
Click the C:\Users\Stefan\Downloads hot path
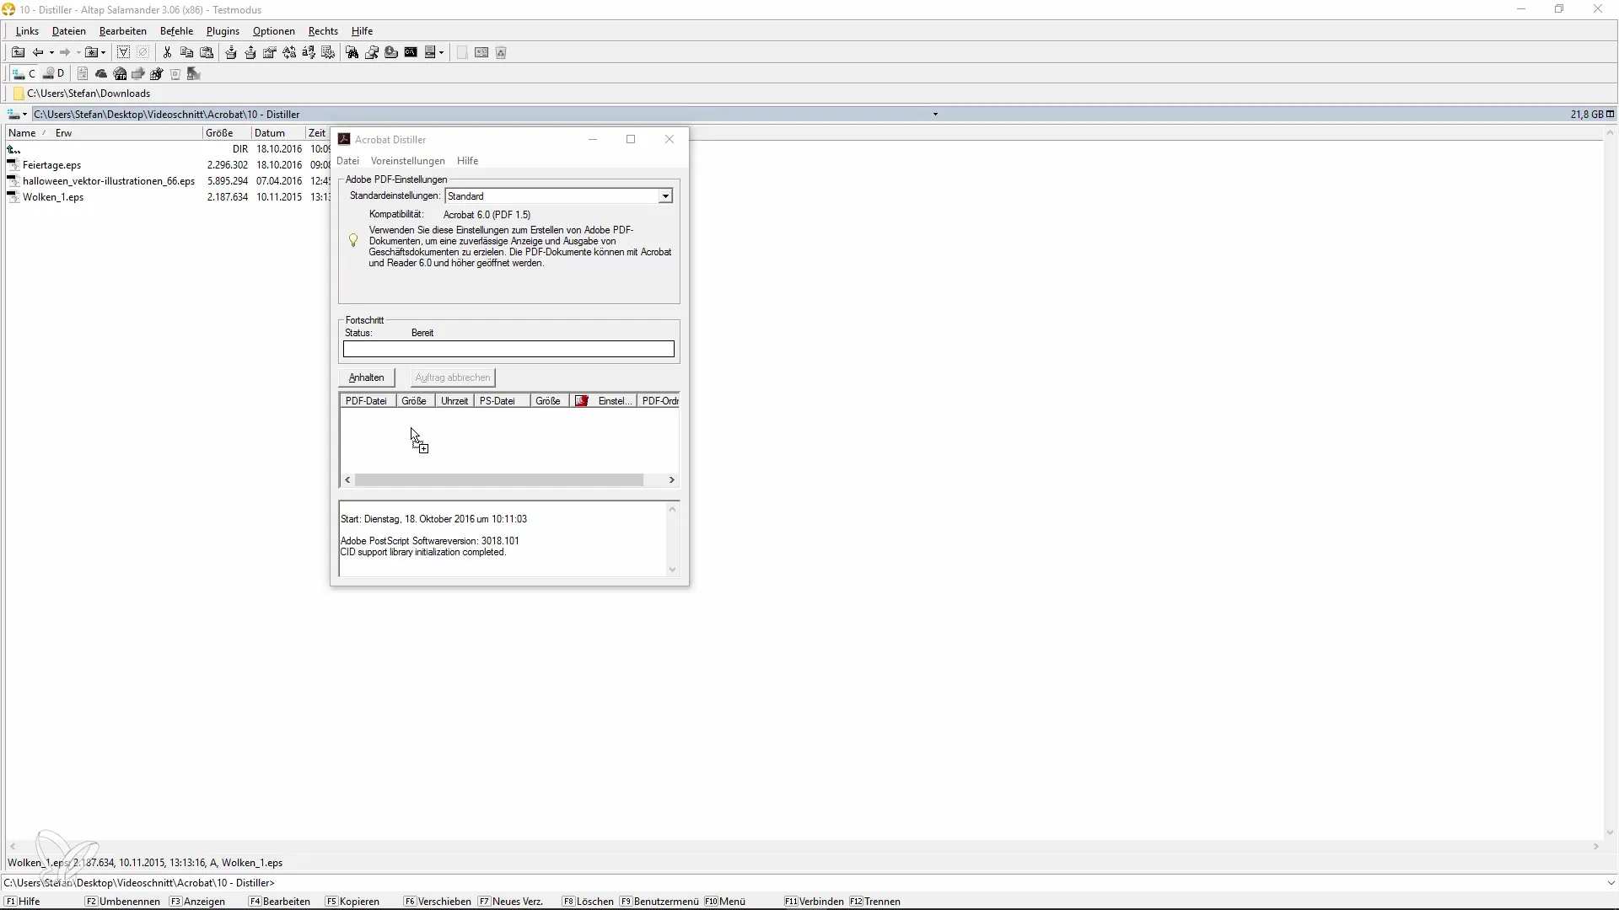[82, 94]
